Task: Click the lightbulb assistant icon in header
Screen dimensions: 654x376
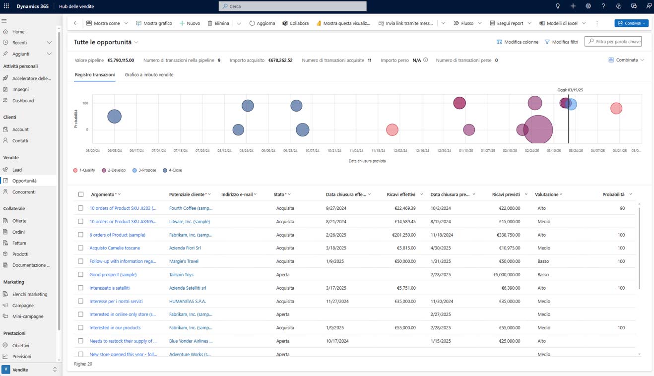Action: (x=558, y=6)
